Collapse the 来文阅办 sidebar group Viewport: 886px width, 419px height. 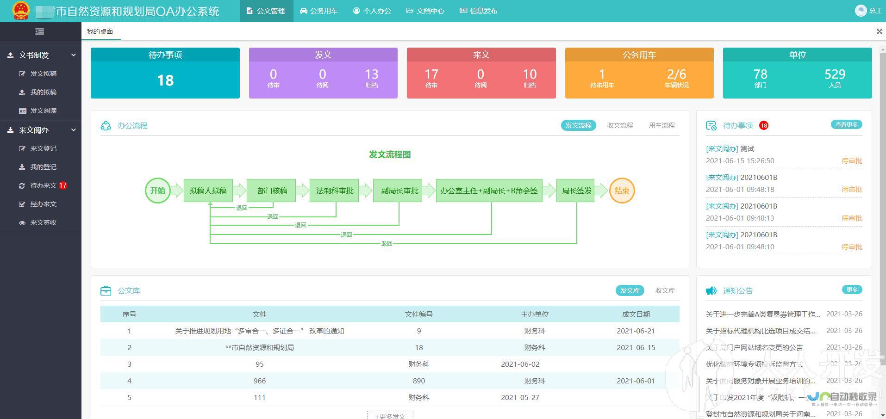(73, 130)
